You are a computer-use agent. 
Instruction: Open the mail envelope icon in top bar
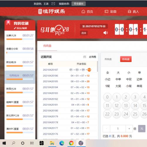(53, 4)
